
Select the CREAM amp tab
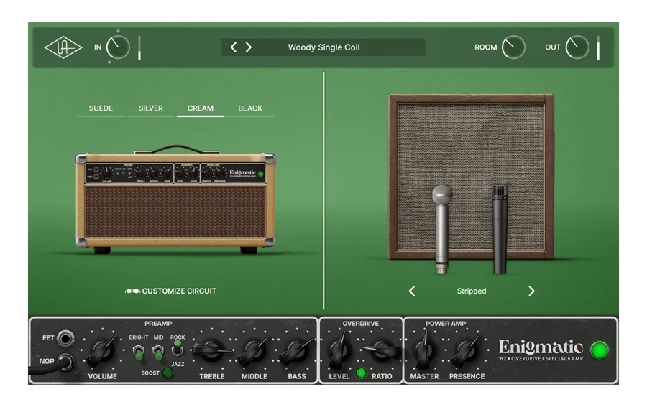(201, 109)
